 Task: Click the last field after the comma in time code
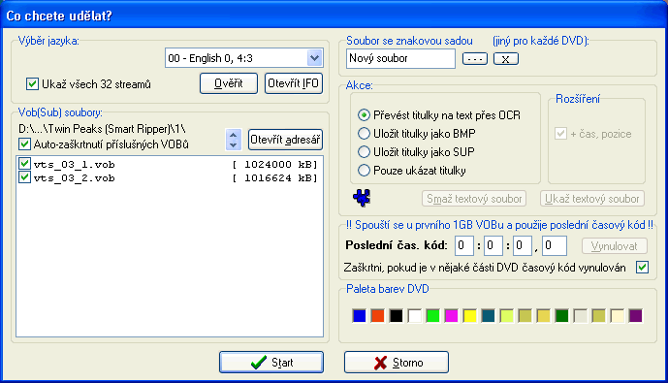555,246
